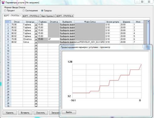This screenshot has height=118, width=154.
Task: Click the Выйти button in preview
Action: pos(69,112)
